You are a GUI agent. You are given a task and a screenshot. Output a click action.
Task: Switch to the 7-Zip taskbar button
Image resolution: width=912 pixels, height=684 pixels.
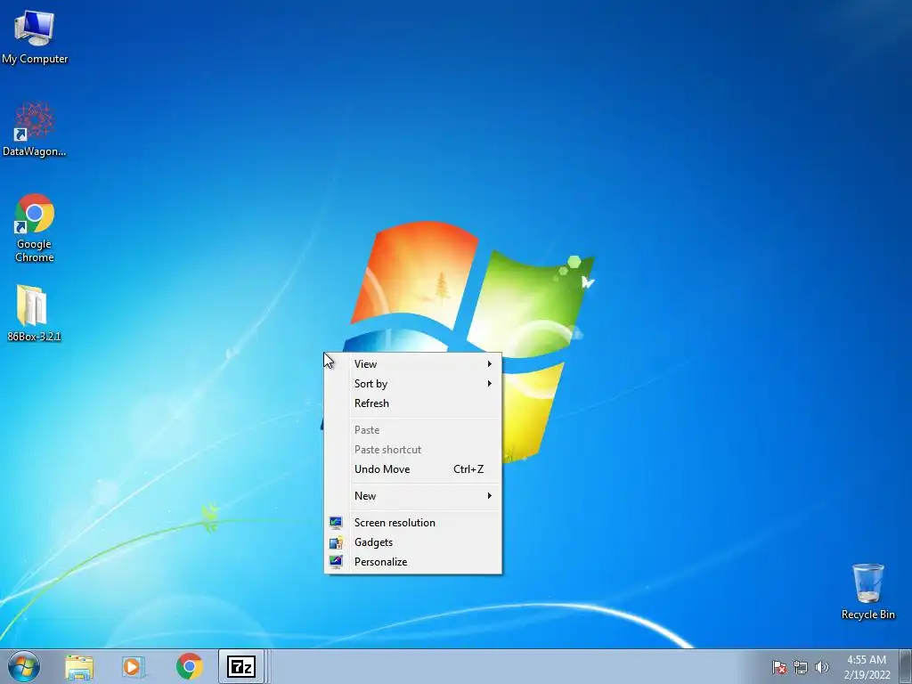pyautogui.click(x=241, y=666)
